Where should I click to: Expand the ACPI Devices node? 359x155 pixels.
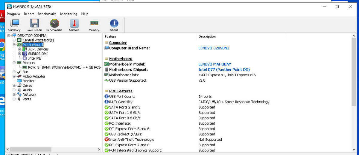point(19,49)
